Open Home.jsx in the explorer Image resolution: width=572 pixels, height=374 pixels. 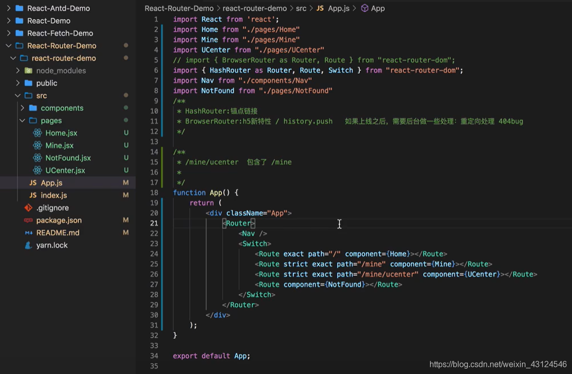[x=61, y=133]
